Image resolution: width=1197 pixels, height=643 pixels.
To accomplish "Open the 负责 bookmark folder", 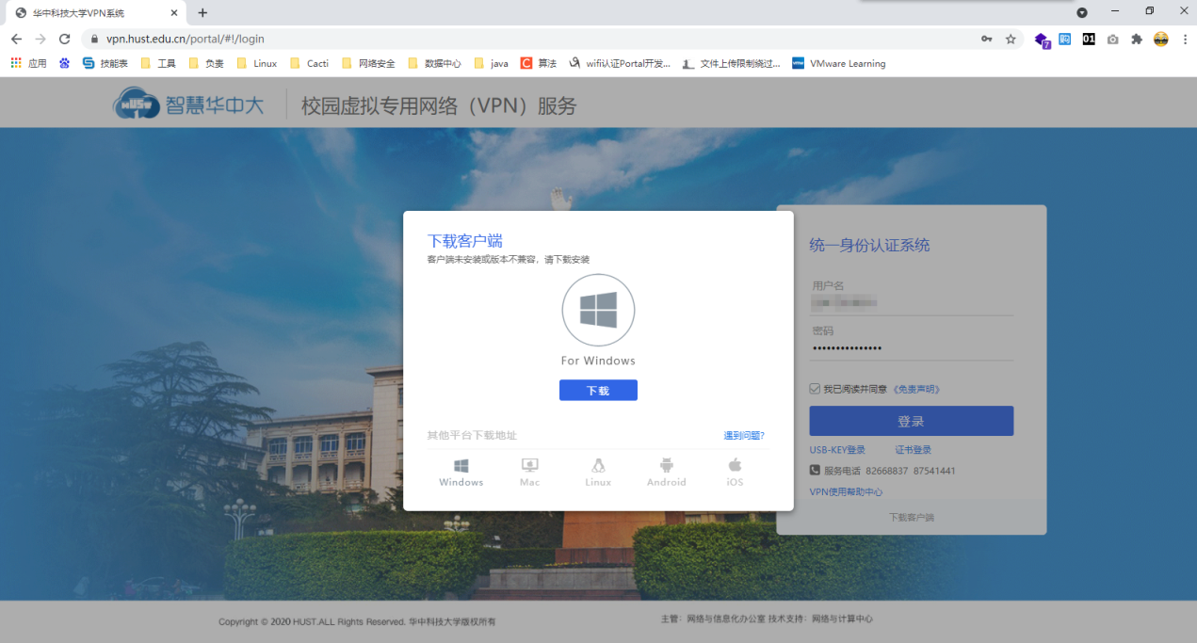I will coord(206,63).
